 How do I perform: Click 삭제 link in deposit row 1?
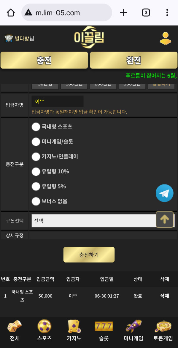point(164,296)
